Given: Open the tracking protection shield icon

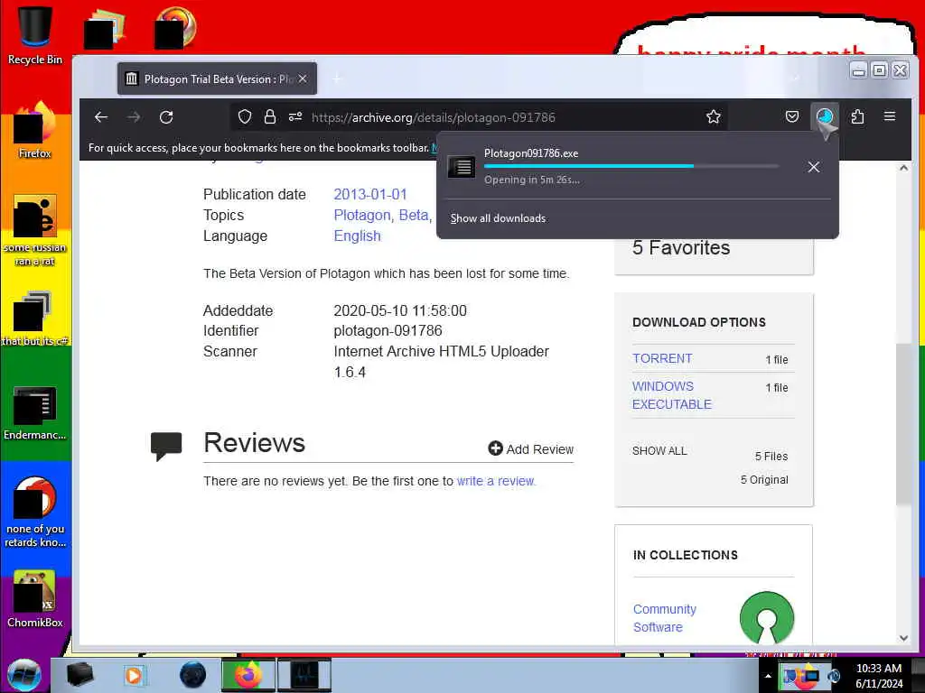Looking at the screenshot, I should tap(244, 116).
